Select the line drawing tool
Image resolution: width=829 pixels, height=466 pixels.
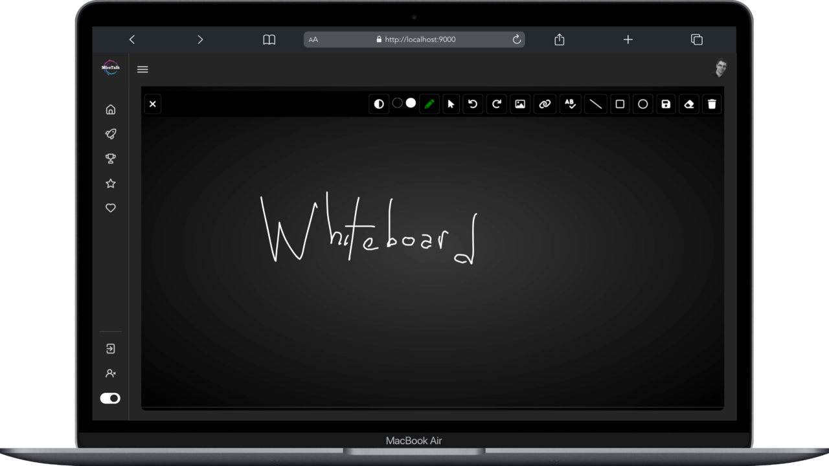[595, 104]
